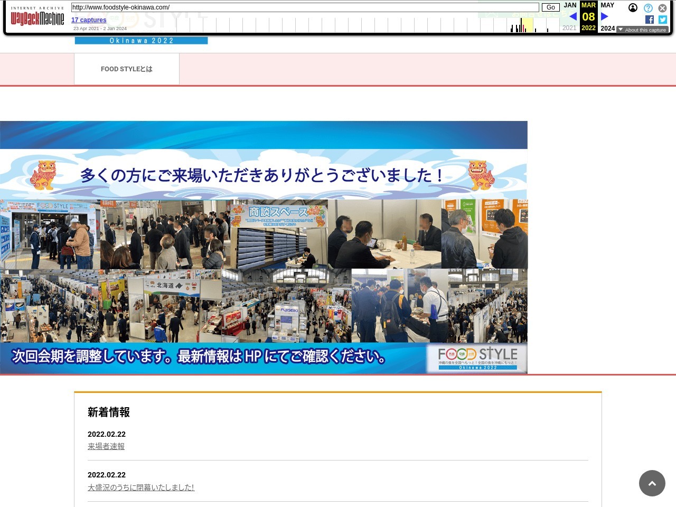Select year 2021 in capture navigation

(x=569, y=28)
